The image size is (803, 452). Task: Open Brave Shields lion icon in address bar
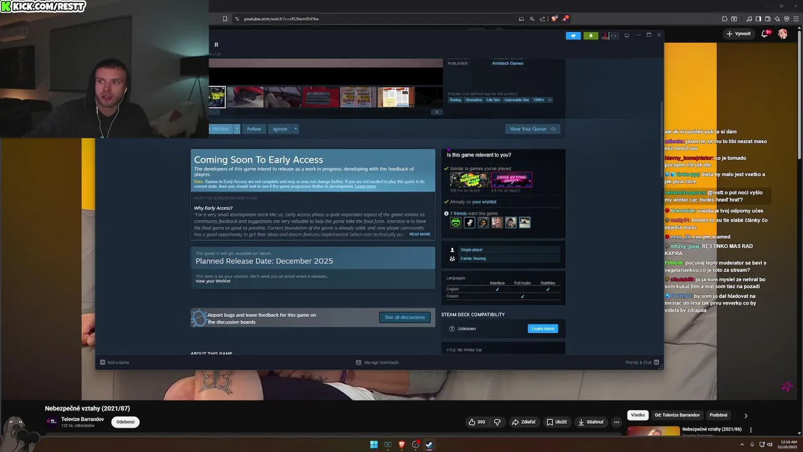(x=554, y=19)
